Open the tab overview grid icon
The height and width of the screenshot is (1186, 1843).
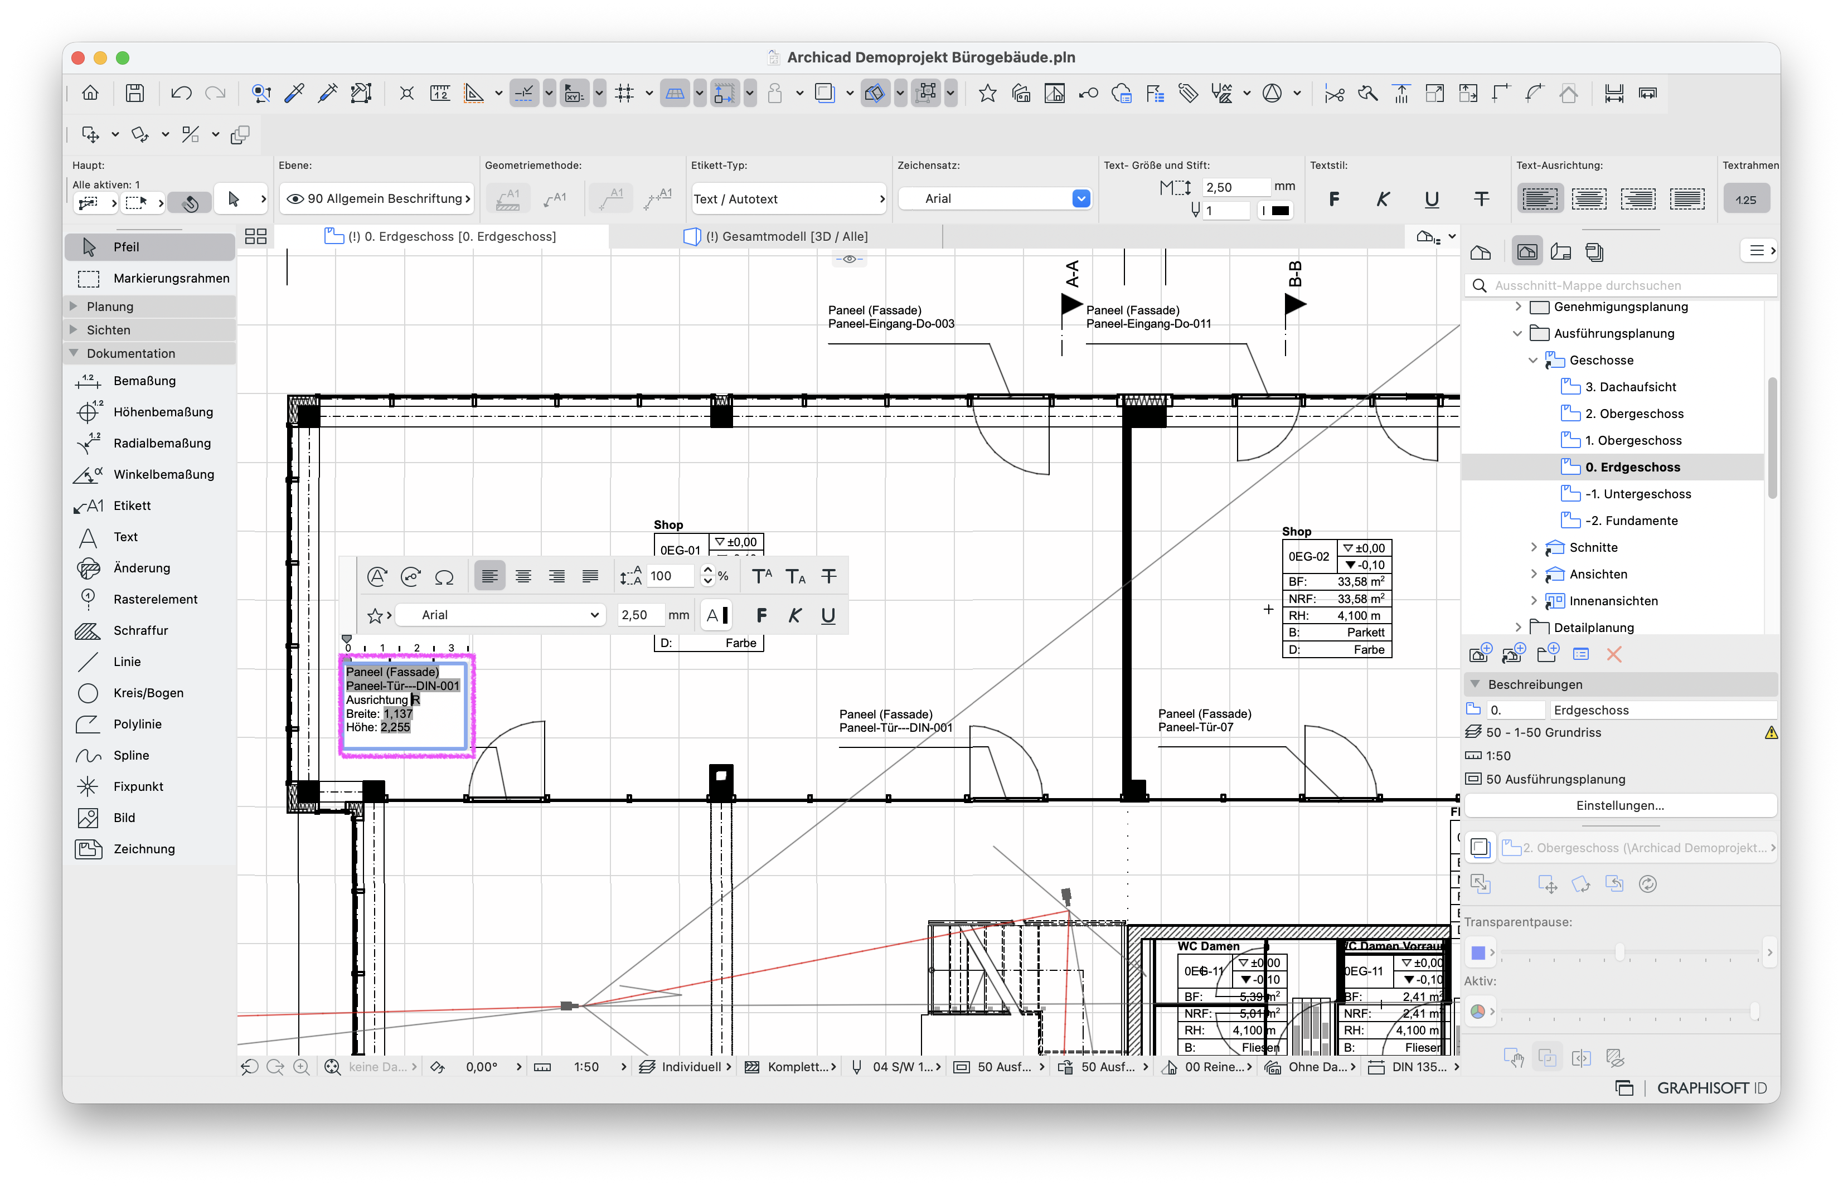(256, 236)
